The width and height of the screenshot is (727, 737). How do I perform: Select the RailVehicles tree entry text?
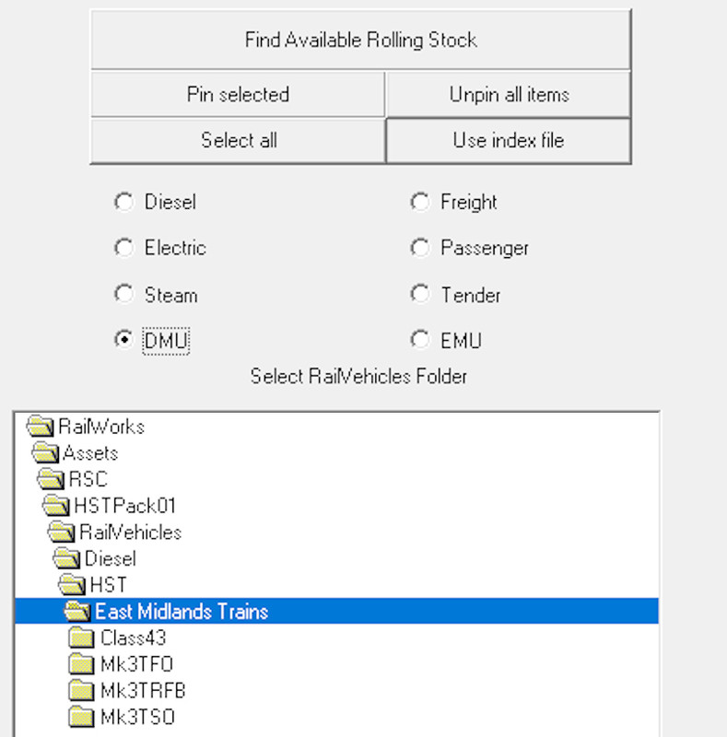click(130, 532)
